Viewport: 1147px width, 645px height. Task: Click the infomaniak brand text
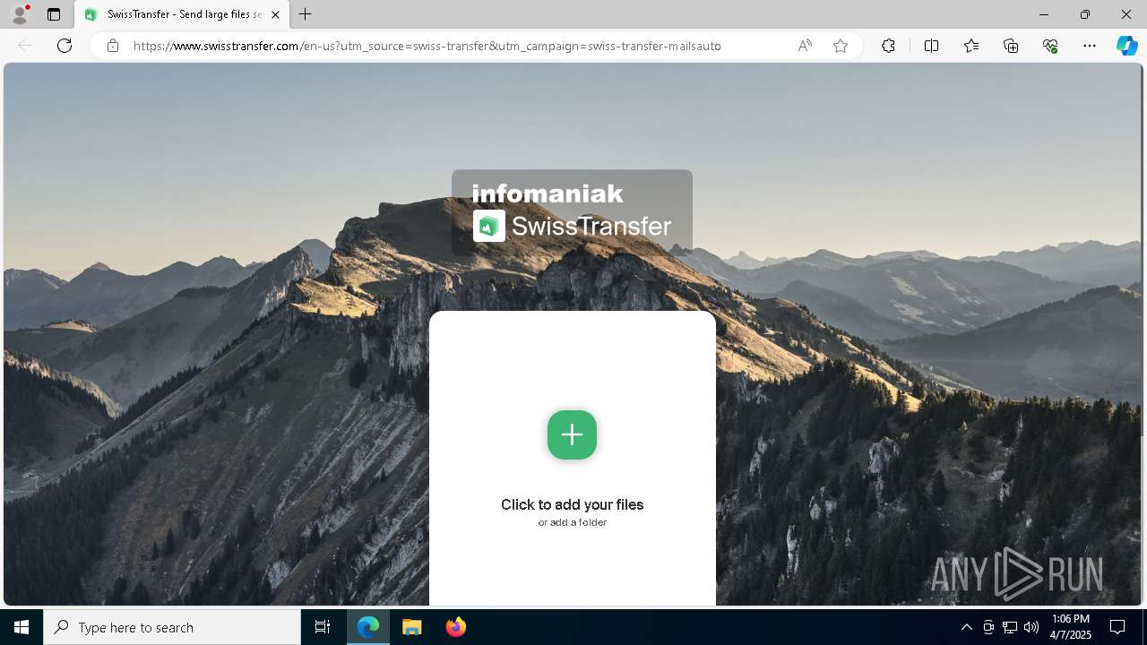coord(548,193)
